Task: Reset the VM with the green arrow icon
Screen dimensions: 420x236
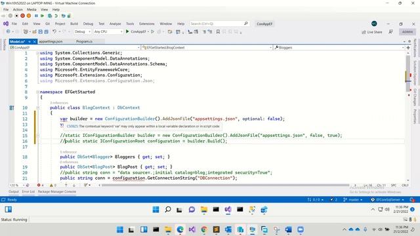Action: coord(42,16)
